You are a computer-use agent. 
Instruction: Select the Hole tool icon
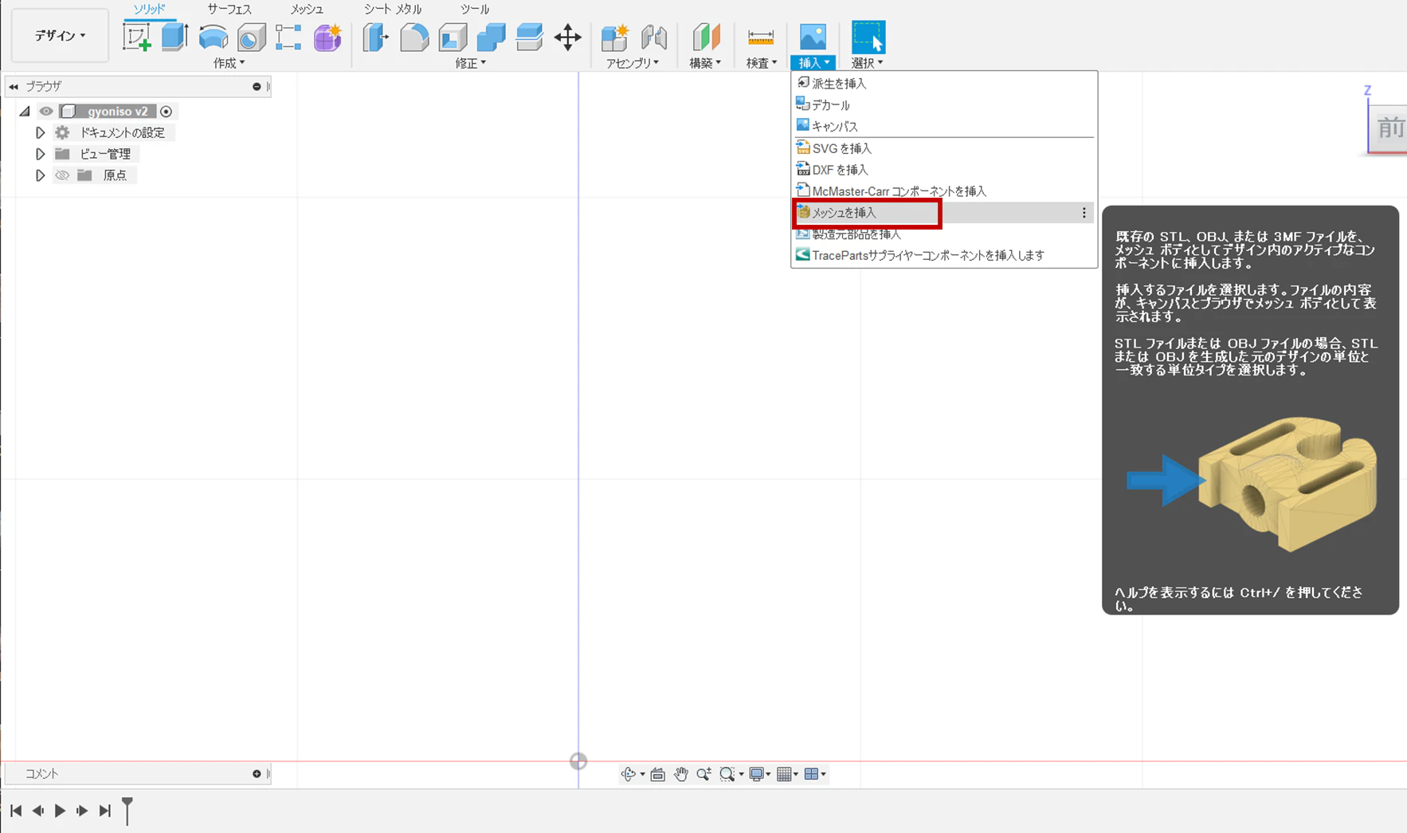pyautogui.click(x=252, y=37)
